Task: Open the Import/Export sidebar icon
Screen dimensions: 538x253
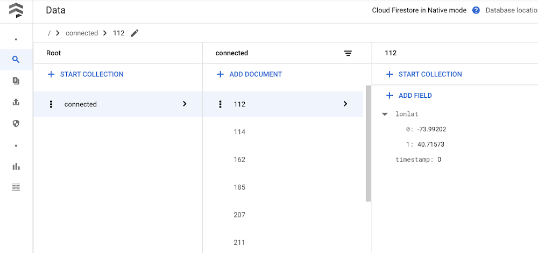Action: tap(16, 102)
